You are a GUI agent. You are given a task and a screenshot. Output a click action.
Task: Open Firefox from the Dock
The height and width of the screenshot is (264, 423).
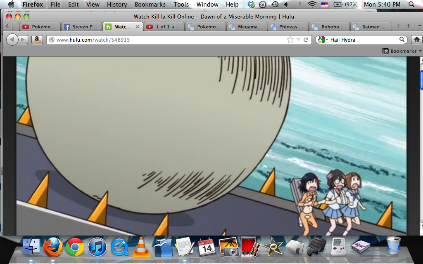(x=53, y=246)
